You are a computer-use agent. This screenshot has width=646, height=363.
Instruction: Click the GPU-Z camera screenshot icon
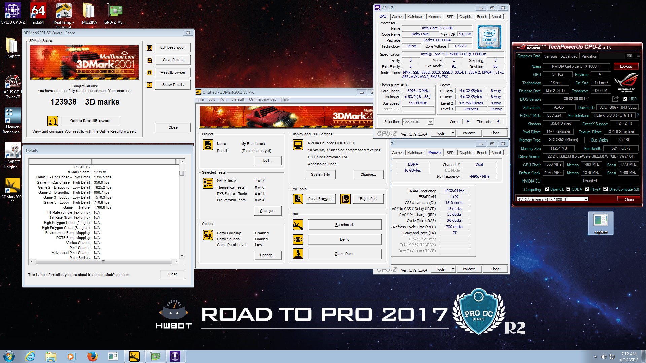tap(630, 55)
